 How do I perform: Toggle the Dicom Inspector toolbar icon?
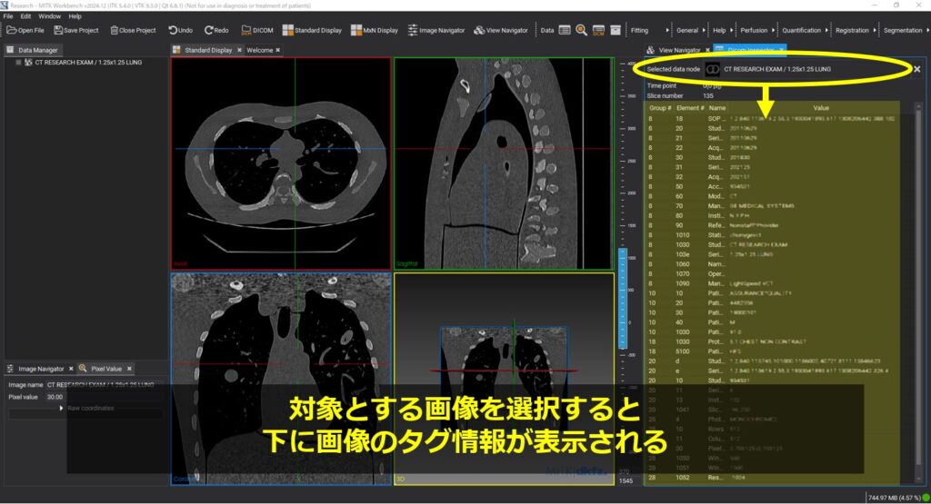pyautogui.click(x=598, y=30)
